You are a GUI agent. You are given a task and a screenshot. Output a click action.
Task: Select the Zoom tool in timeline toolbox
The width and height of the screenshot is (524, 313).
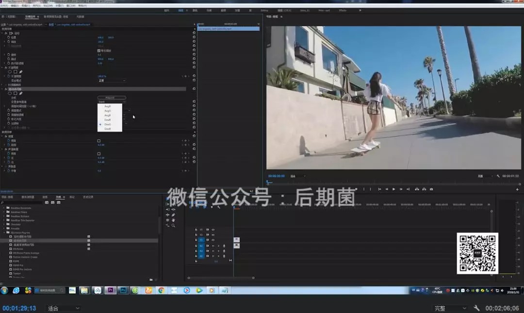pos(173,226)
